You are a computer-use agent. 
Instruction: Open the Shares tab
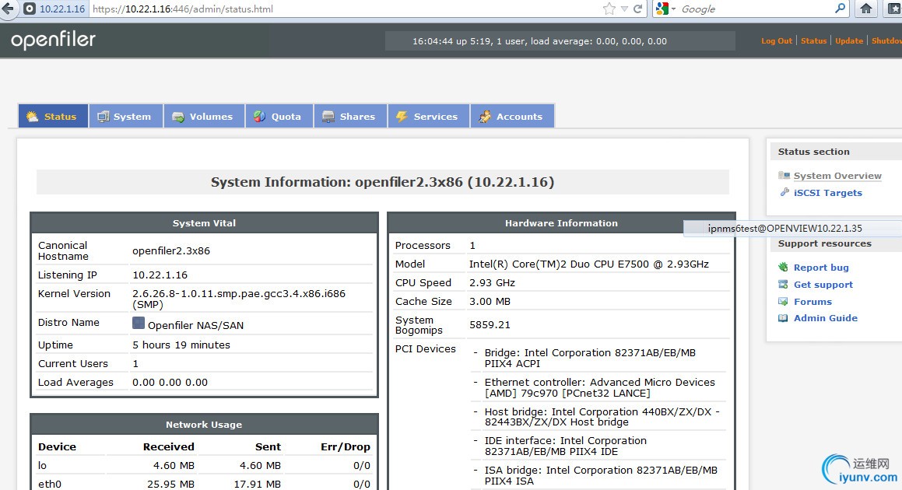coord(349,117)
